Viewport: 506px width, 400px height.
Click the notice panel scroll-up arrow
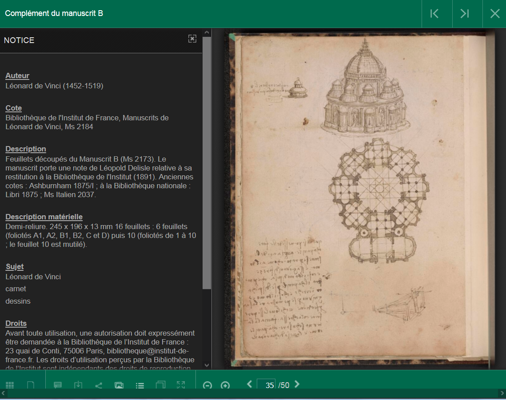(207, 32)
